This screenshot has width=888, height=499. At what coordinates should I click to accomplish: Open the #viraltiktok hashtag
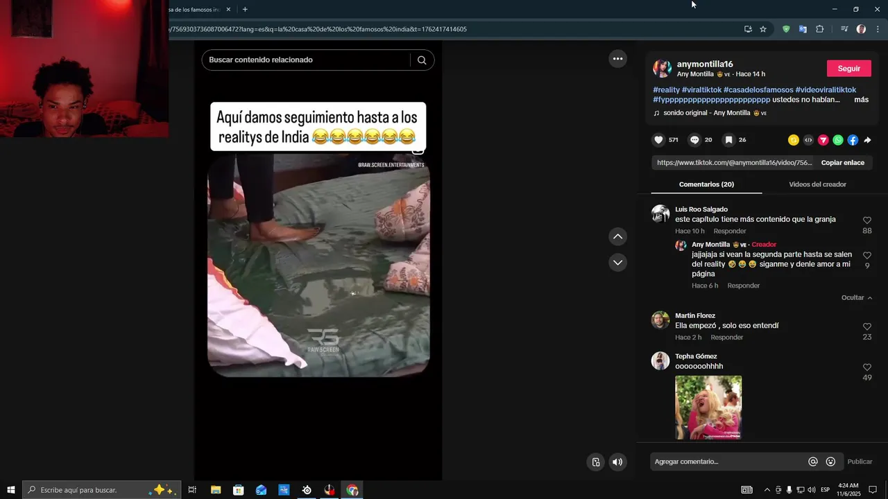[x=701, y=90]
